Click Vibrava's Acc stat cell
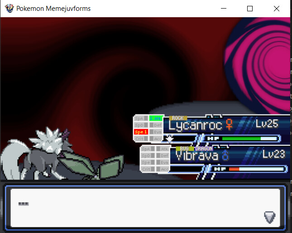 pyautogui.click(x=163, y=169)
